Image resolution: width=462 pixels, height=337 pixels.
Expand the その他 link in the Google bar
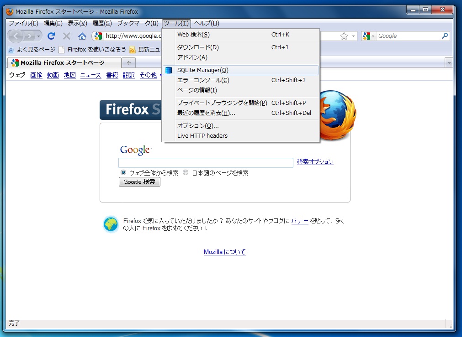click(x=148, y=75)
